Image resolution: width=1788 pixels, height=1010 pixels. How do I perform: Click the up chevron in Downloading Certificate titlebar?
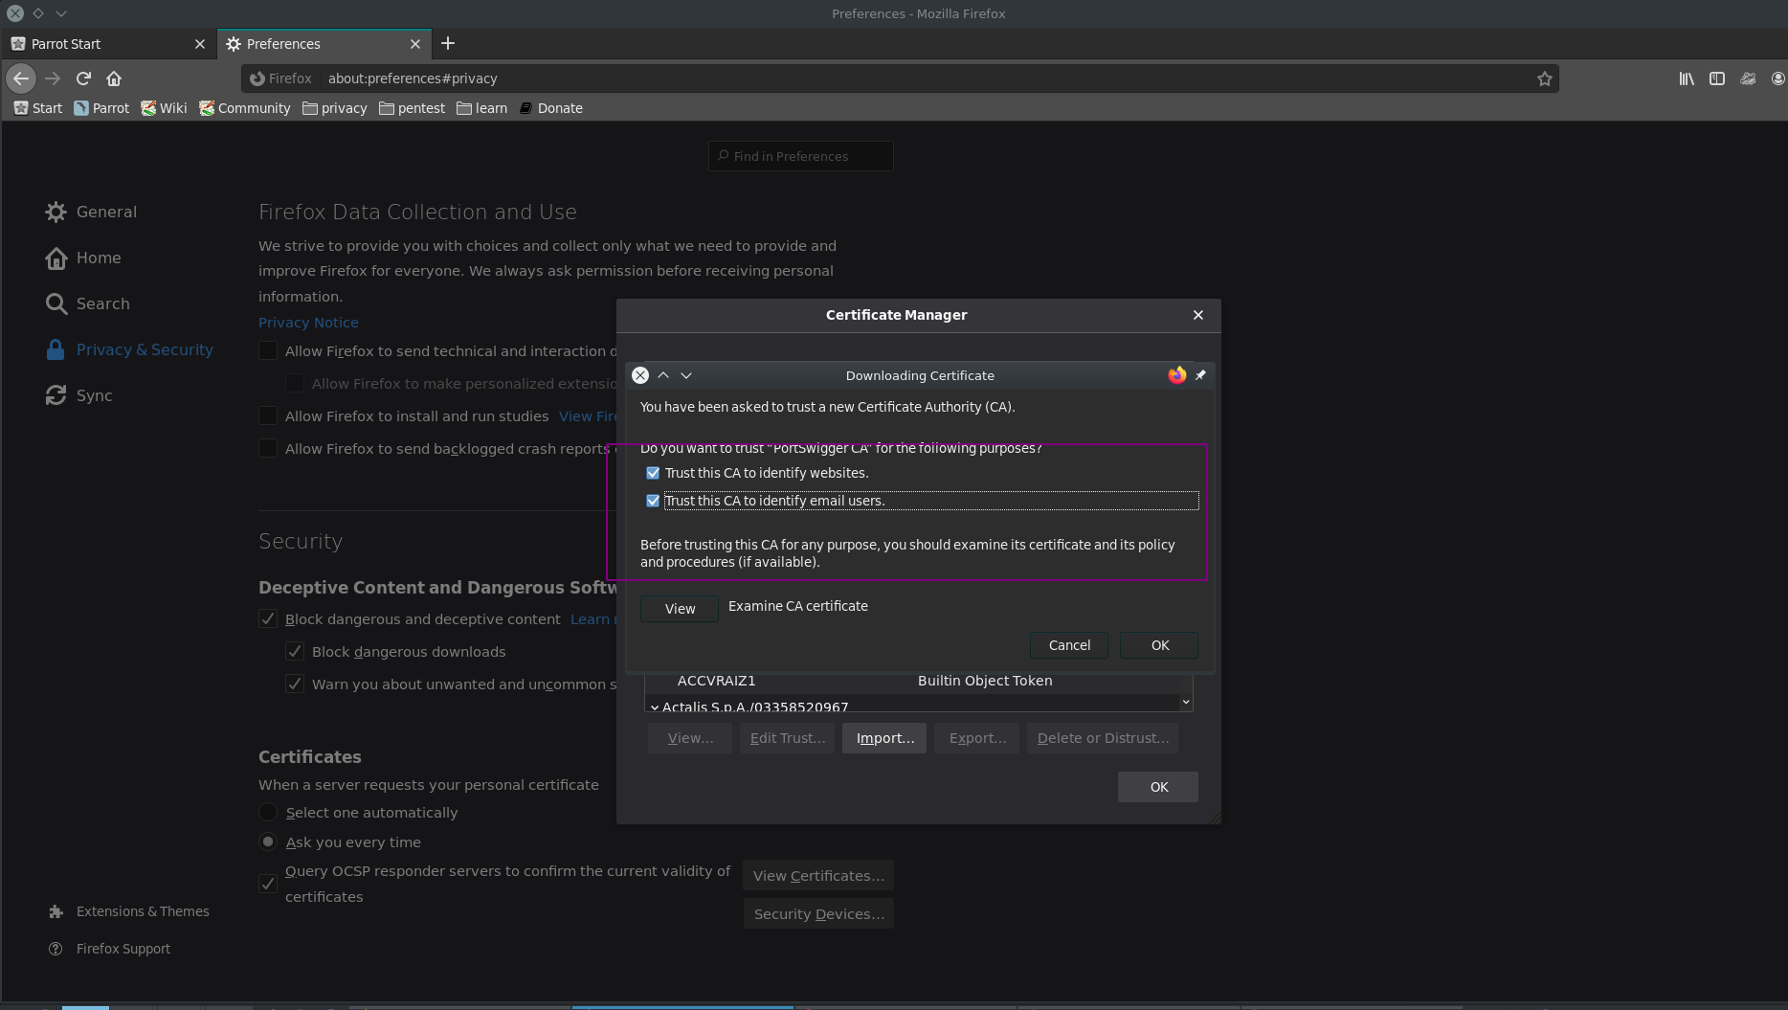tap(663, 375)
